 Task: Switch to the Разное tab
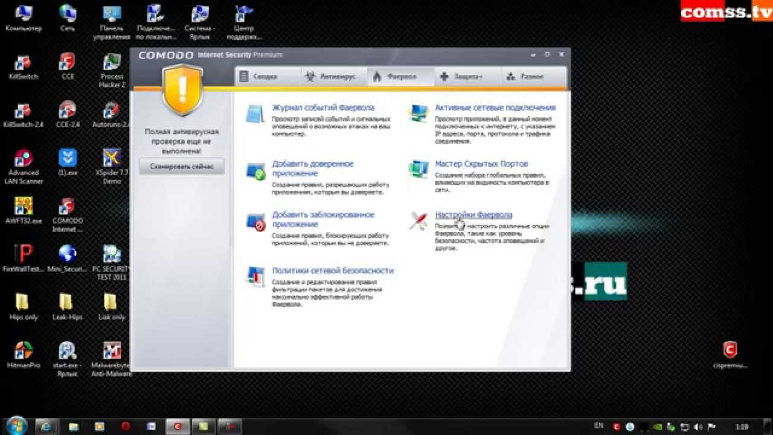[534, 77]
